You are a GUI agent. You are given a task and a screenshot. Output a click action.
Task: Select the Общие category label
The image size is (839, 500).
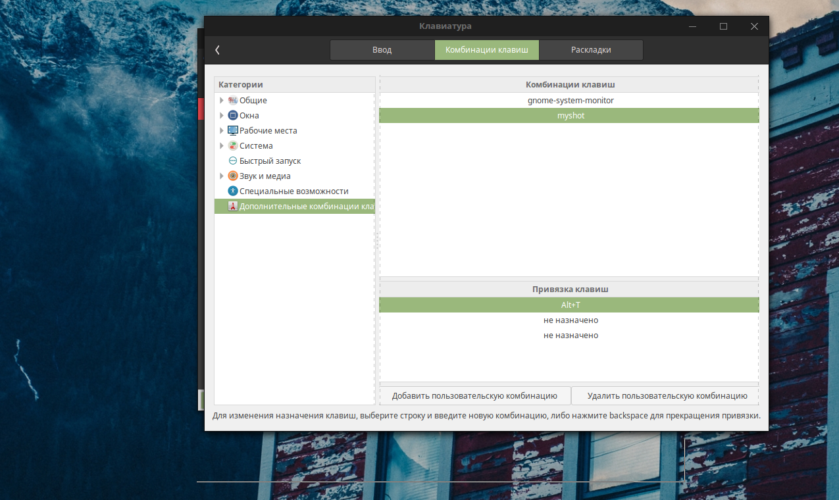pyautogui.click(x=253, y=101)
